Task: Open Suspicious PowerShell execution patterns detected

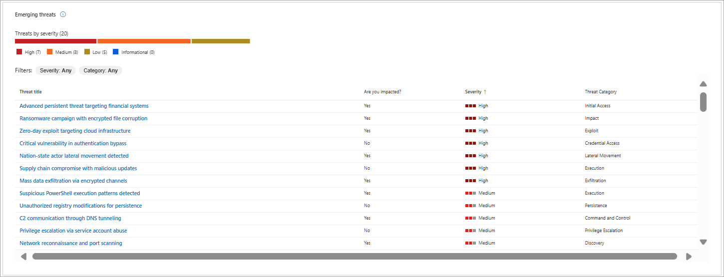Action: click(80, 193)
